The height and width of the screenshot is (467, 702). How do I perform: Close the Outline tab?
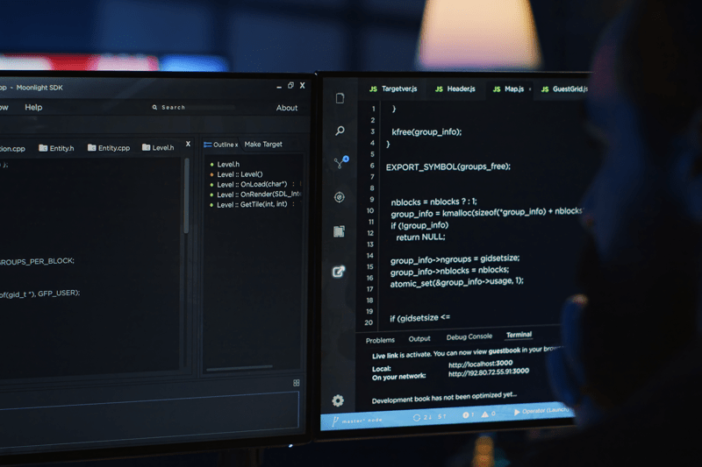(236, 145)
